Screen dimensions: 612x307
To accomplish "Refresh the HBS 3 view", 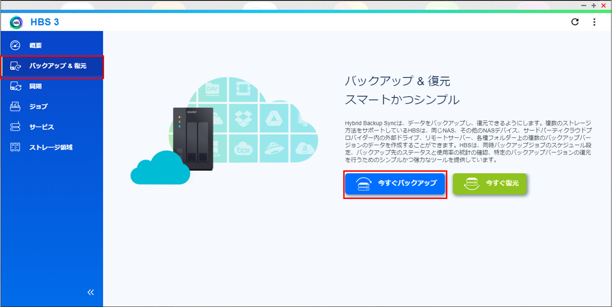I will 575,22.
